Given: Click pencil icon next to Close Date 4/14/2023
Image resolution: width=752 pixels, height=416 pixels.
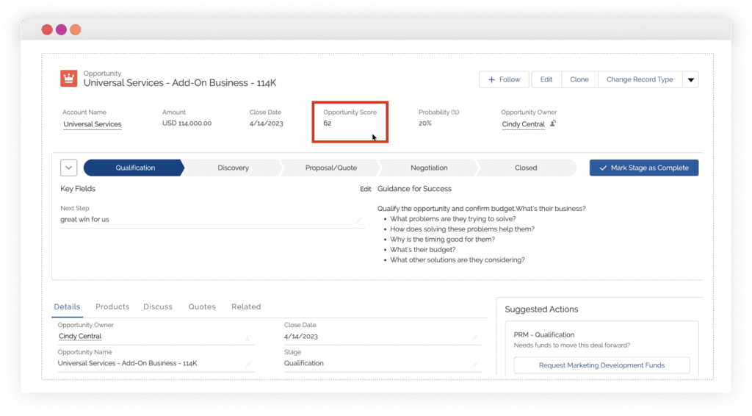Looking at the screenshot, I should pos(475,337).
